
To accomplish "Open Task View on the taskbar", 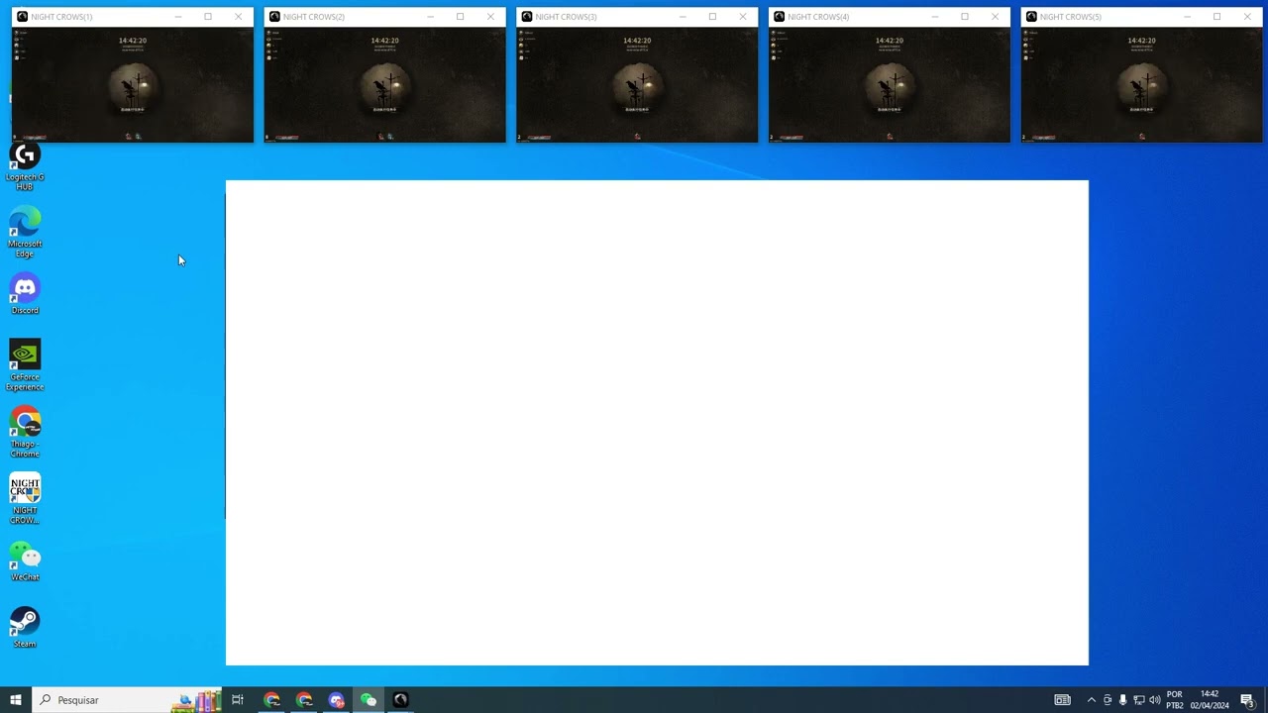I will tap(238, 700).
